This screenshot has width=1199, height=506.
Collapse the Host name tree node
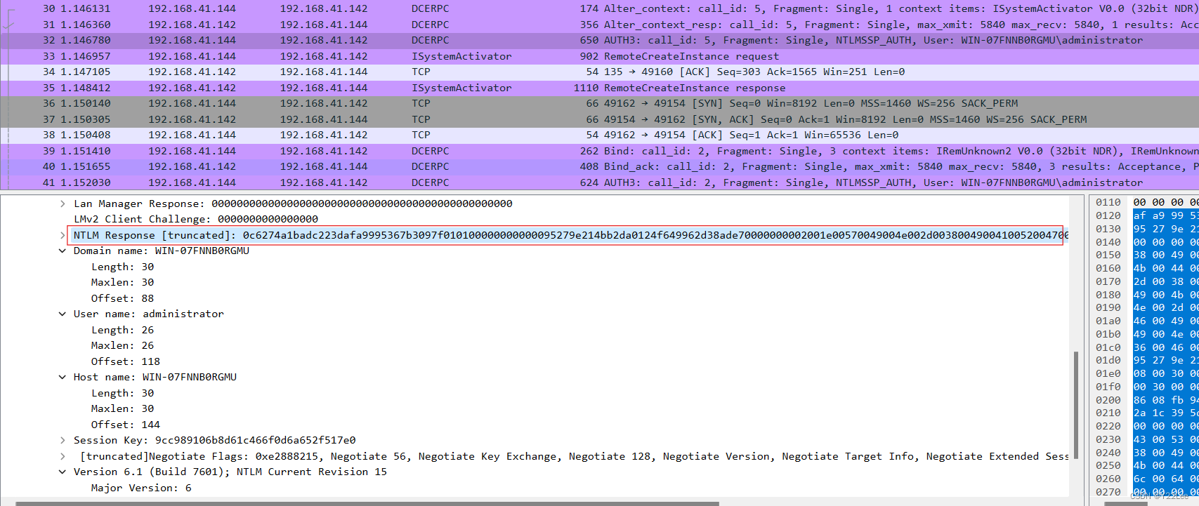(63, 377)
